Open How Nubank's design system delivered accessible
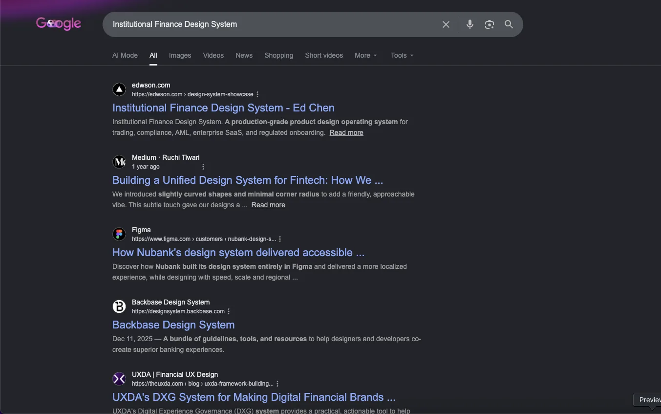Viewport: 661px width, 414px height. click(x=238, y=253)
